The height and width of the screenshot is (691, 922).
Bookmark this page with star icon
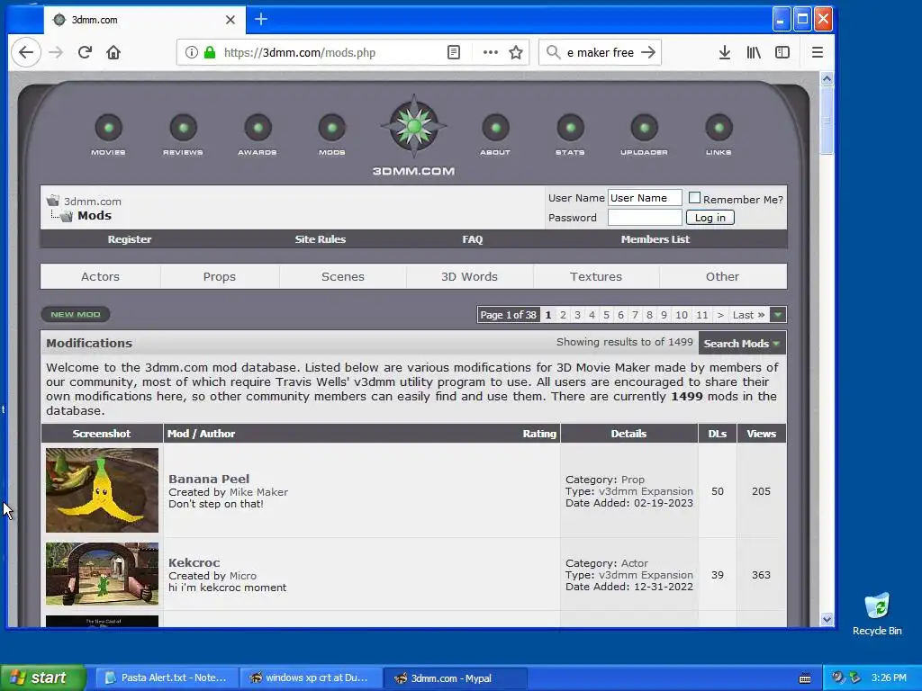click(516, 52)
